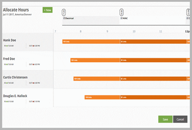Click Fred Doe's red OUT status dot
Image resolution: width=192 pixels, height=130 pixels.
33,64
